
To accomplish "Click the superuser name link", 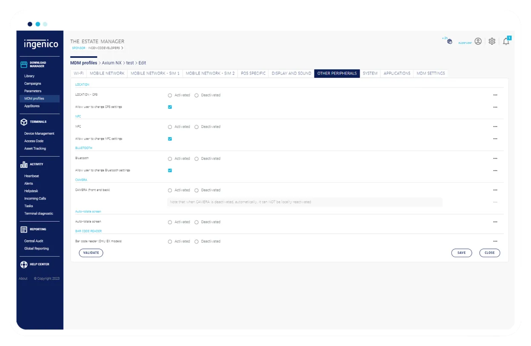I will tap(465, 43).
